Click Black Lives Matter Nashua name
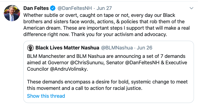This screenshot has width=198, height=105. coord(67,48)
